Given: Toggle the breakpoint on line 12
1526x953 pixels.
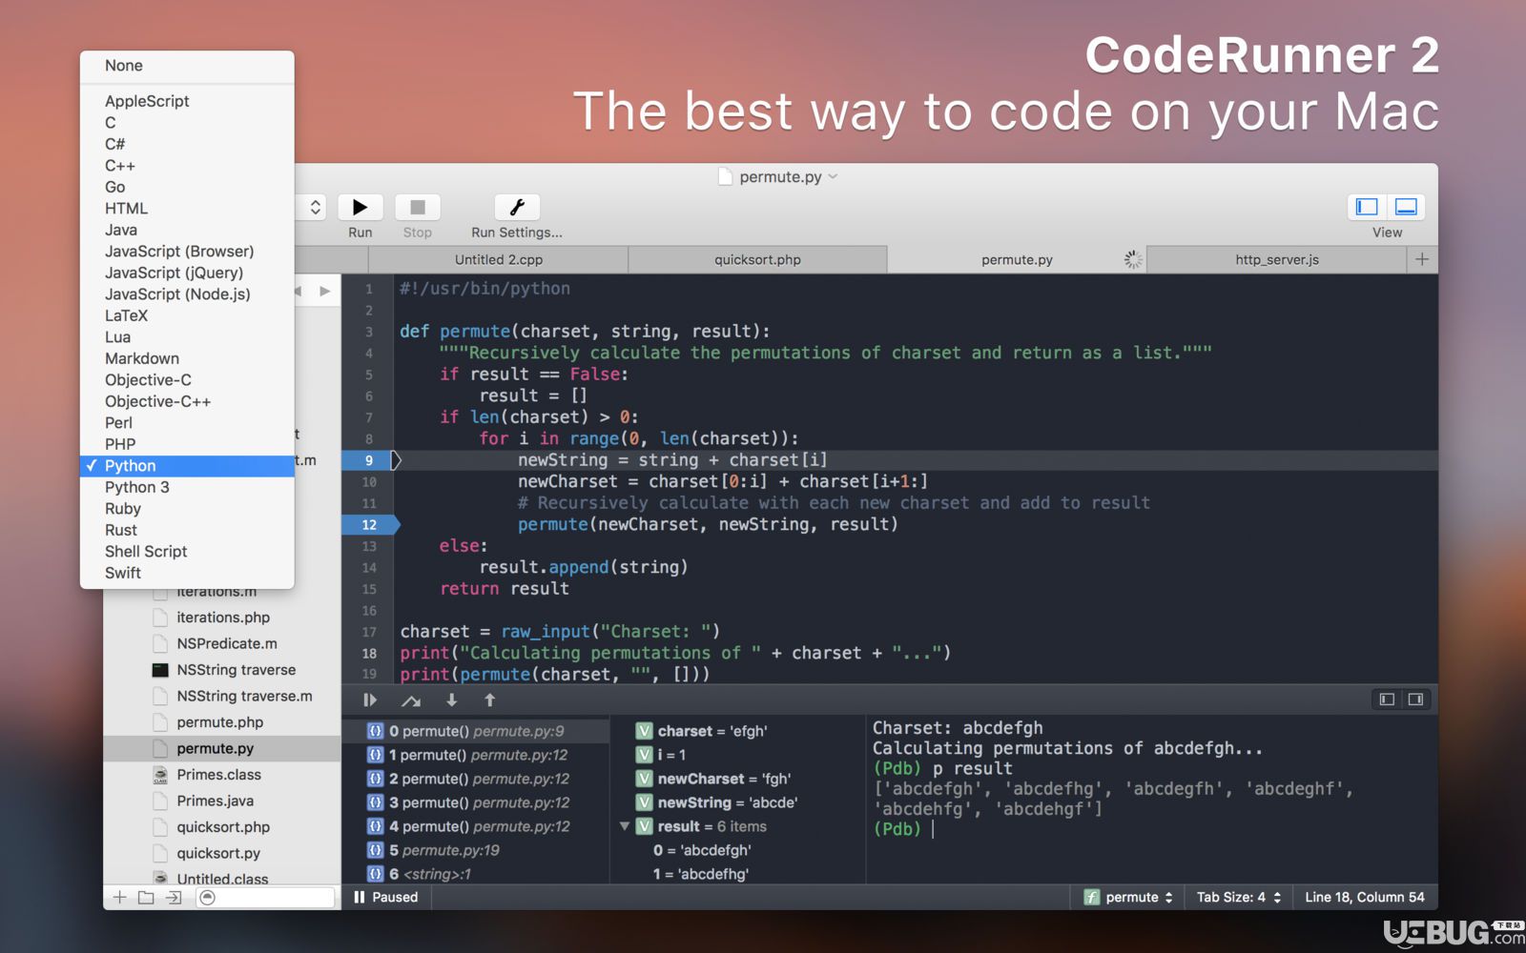Looking at the screenshot, I should [x=370, y=524].
